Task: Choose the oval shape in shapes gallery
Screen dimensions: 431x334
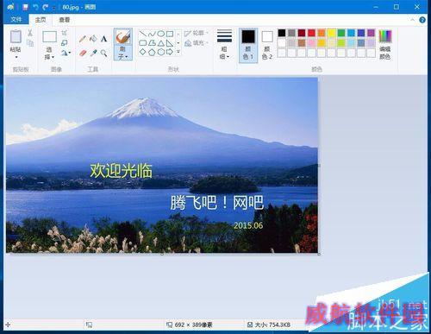Action: click(161, 34)
